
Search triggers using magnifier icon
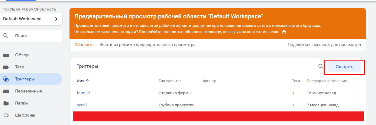(321, 67)
